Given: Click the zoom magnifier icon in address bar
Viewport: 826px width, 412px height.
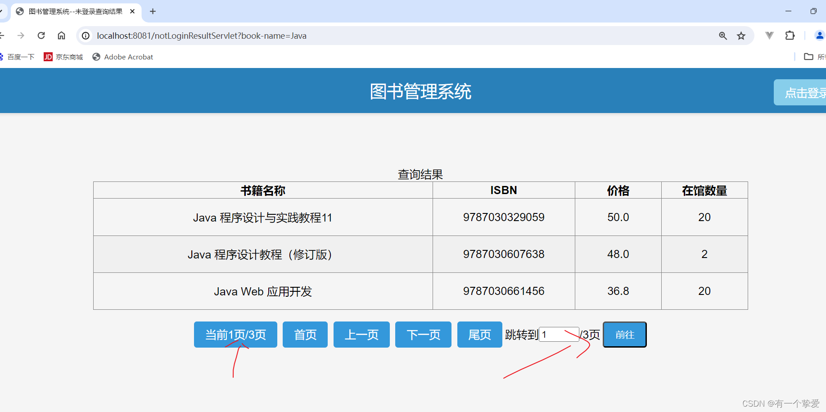Looking at the screenshot, I should (x=722, y=36).
